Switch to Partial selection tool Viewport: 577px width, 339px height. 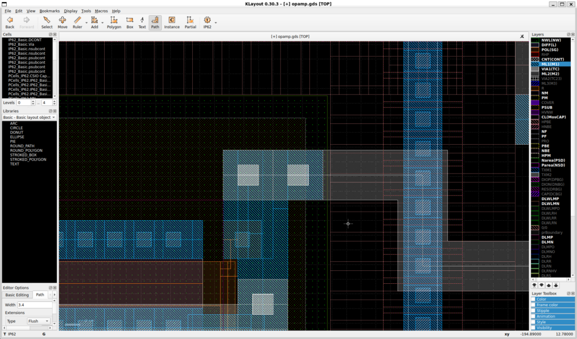(x=190, y=22)
